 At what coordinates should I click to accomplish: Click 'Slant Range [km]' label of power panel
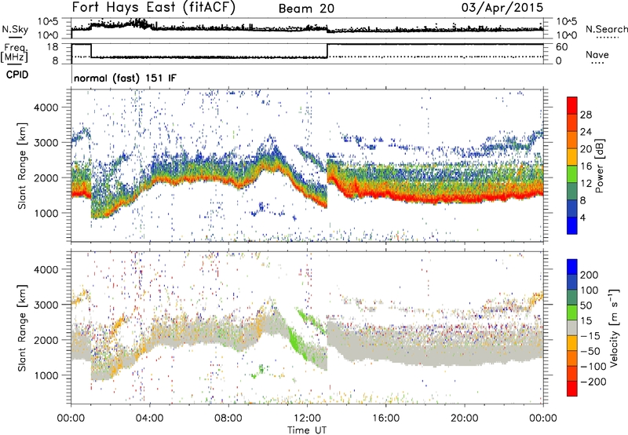tap(22, 166)
